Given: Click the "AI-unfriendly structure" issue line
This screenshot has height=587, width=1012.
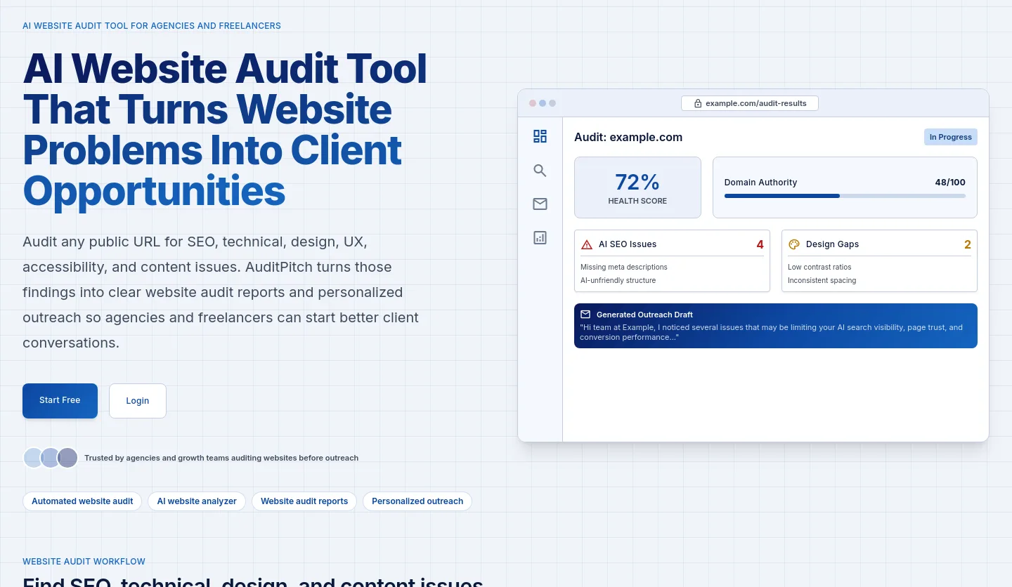Looking at the screenshot, I should click(x=618, y=280).
